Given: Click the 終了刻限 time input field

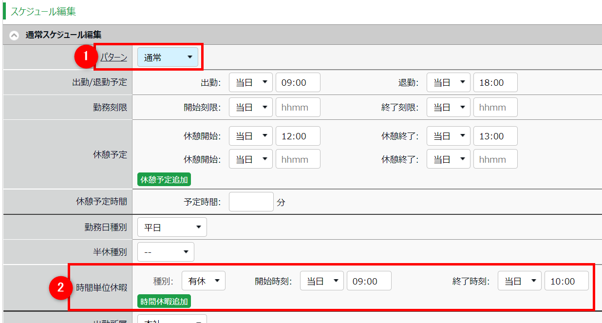Looking at the screenshot, I should (x=495, y=107).
